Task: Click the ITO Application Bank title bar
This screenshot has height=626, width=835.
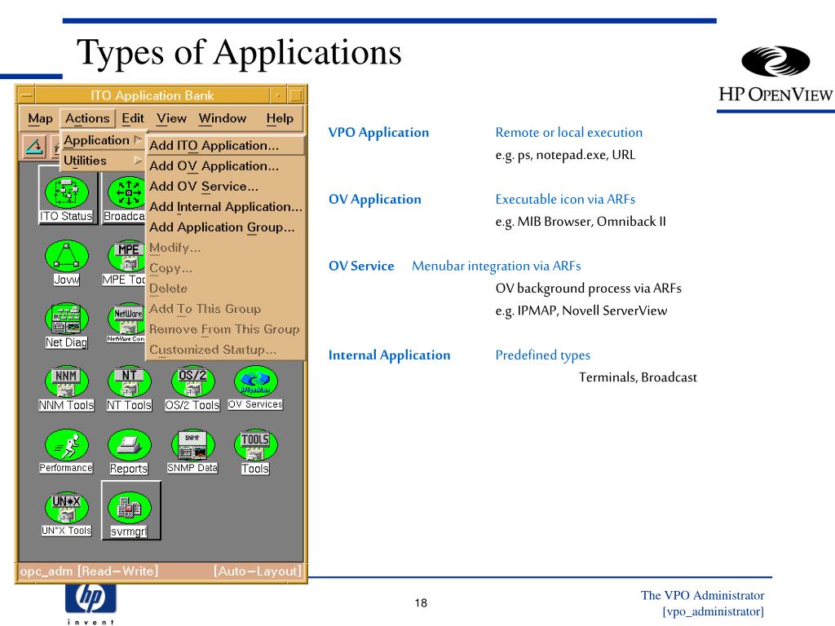Action: tap(152, 95)
